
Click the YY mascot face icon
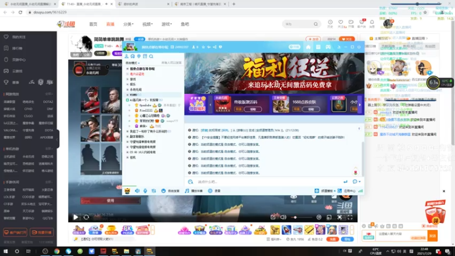pos(127,191)
